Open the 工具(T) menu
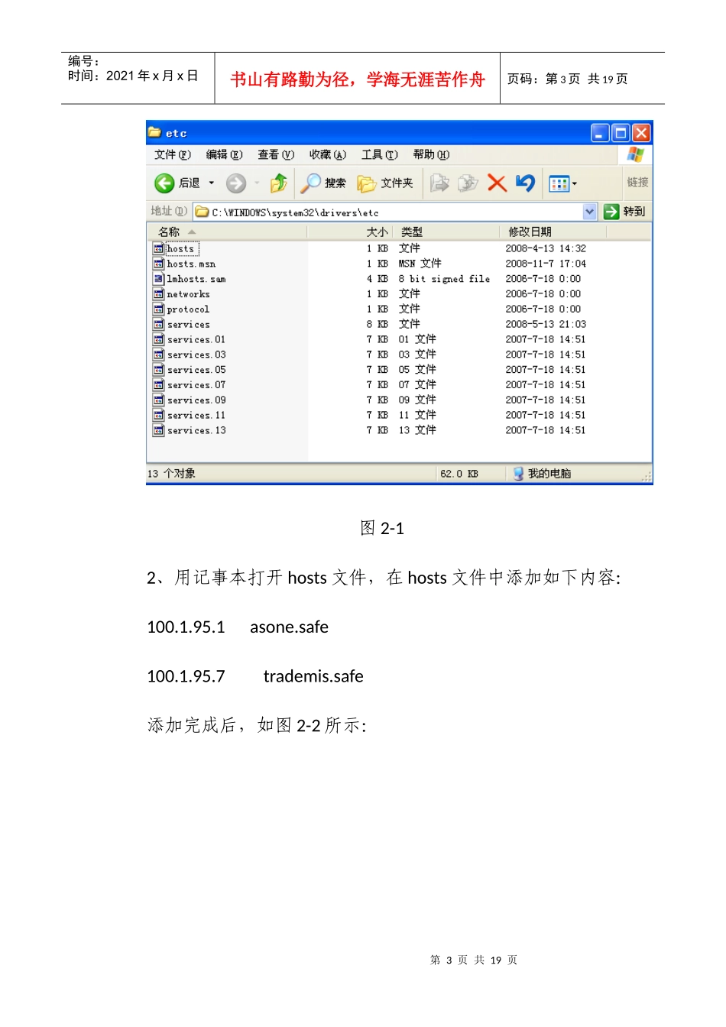This screenshot has height=1027, width=726. click(x=380, y=154)
